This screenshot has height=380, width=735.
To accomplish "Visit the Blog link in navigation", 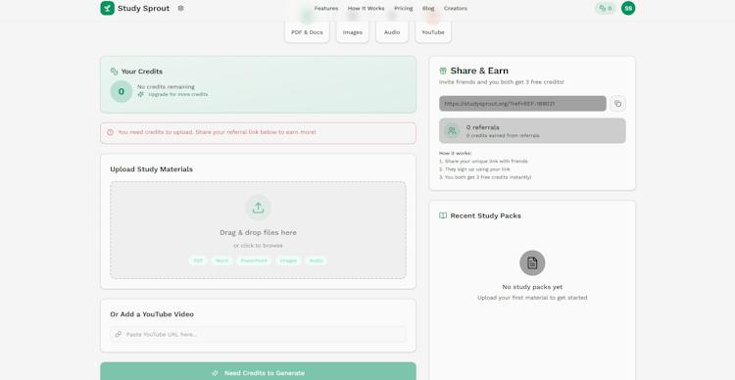I will point(428,9).
